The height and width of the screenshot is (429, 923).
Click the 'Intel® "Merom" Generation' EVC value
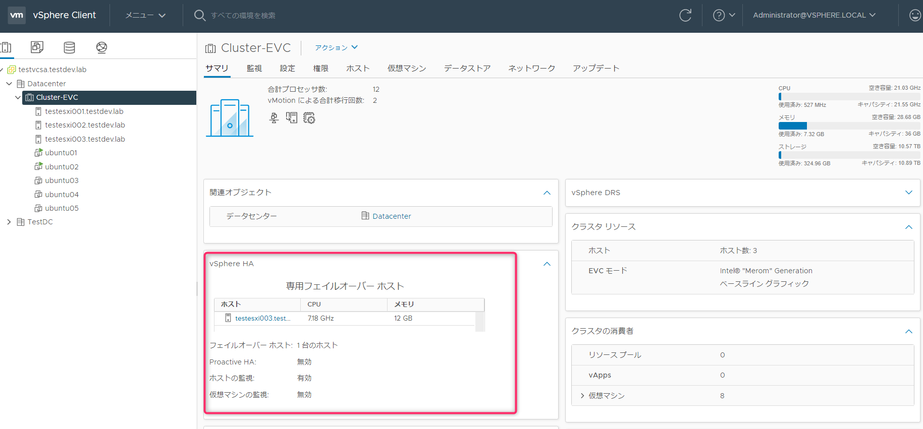(x=766, y=271)
